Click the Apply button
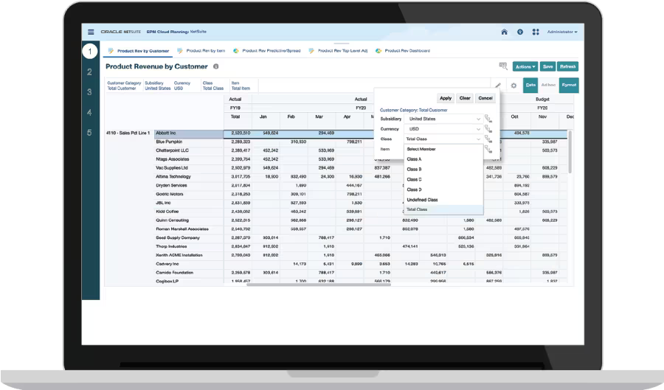The height and width of the screenshot is (390, 664). click(x=445, y=98)
